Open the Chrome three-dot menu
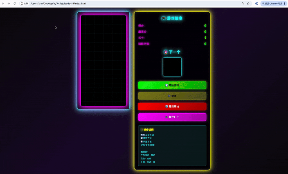The width and height of the screenshot is (288, 174). coord(285,3)
